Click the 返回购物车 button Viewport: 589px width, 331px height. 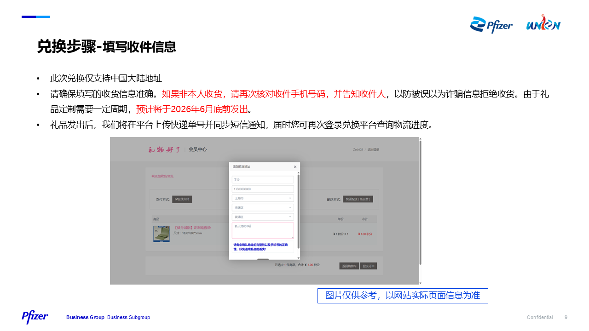pos(349,266)
